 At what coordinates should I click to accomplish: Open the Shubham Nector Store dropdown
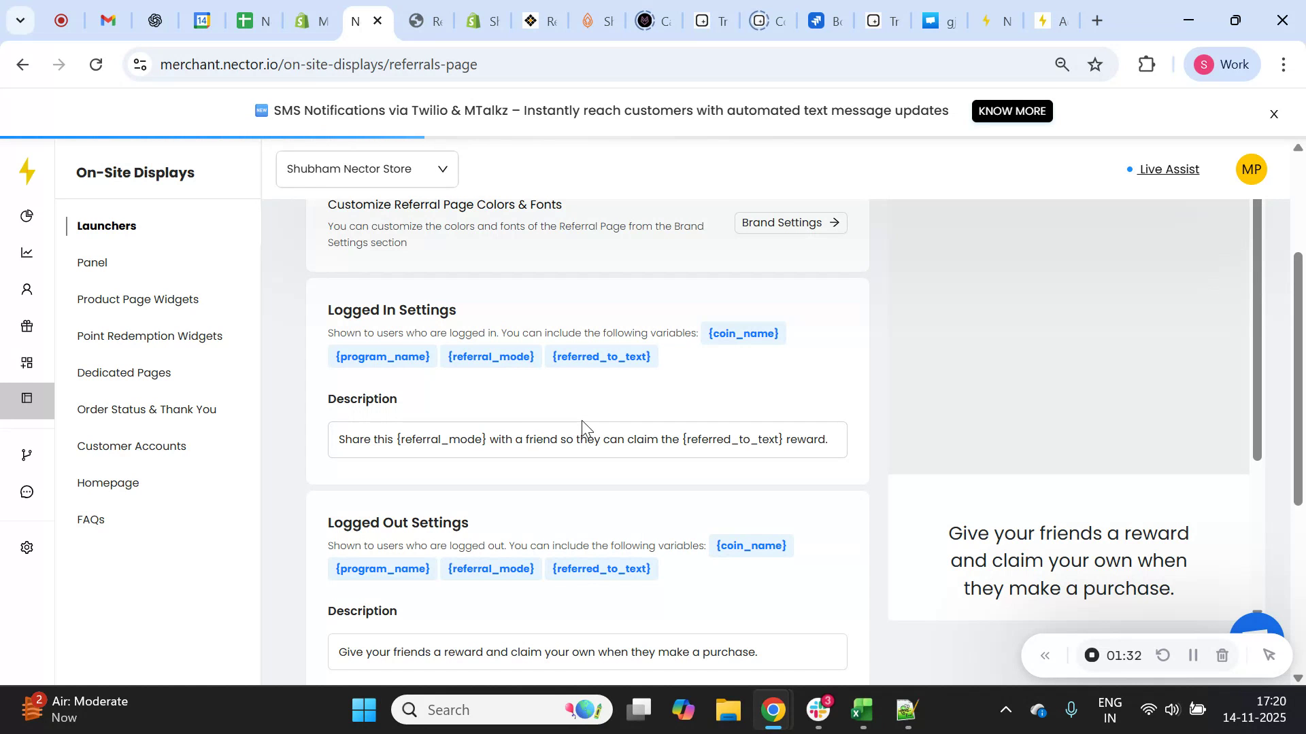tap(367, 169)
